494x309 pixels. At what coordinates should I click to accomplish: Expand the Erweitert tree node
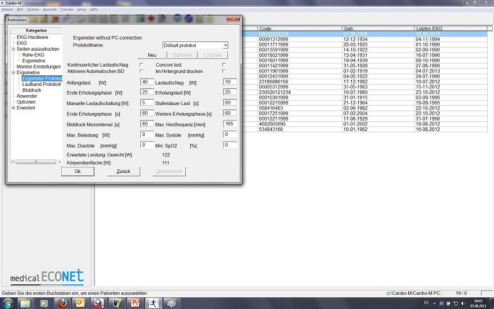[x=14, y=108]
